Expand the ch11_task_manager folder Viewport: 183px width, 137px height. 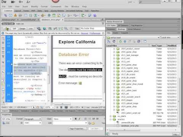(x=114, y=55)
